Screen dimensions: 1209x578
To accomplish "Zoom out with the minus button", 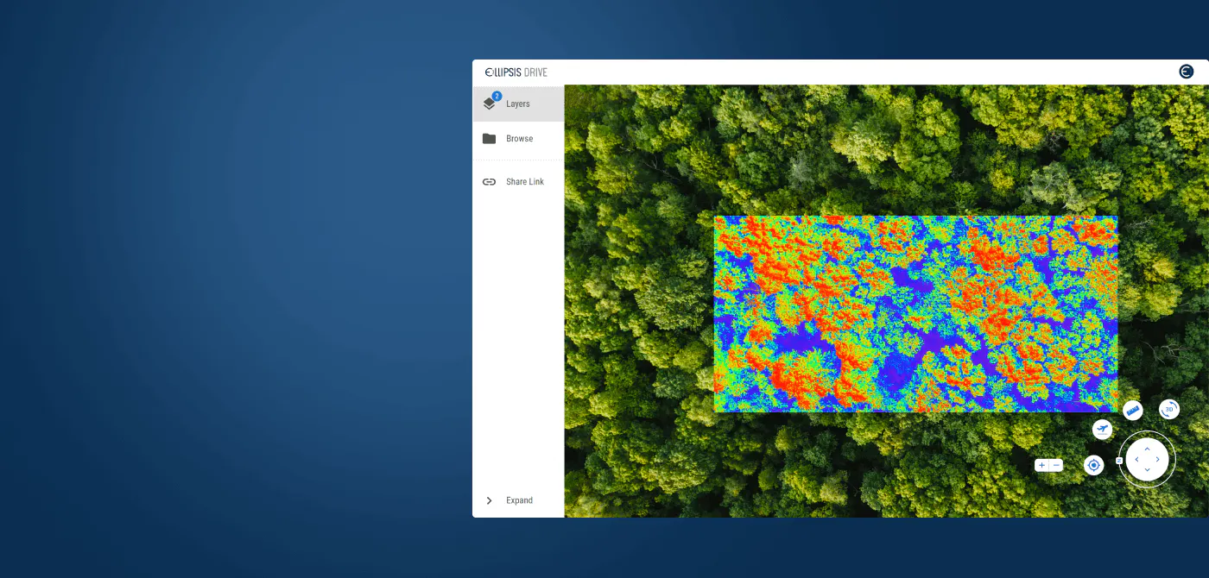I will 1056,465.
